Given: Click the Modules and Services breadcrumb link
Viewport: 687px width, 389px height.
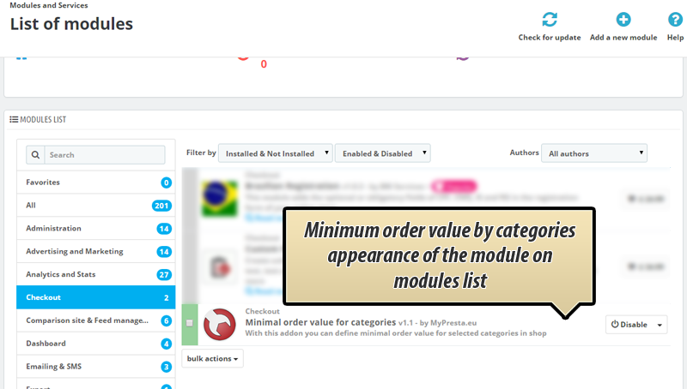Looking at the screenshot, I should click(x=48, y=5).
